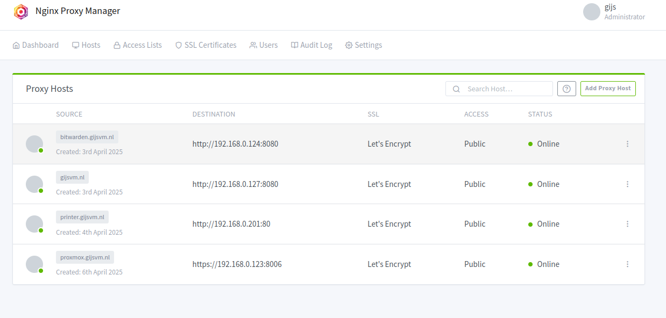Open three-dot menu for proxmox.gijsvm.nl row
Screen dimensions: 666x318
[627, 264]
